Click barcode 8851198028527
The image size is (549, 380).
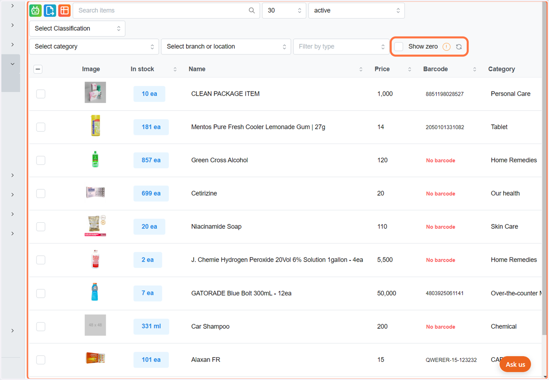pos(445,94)
